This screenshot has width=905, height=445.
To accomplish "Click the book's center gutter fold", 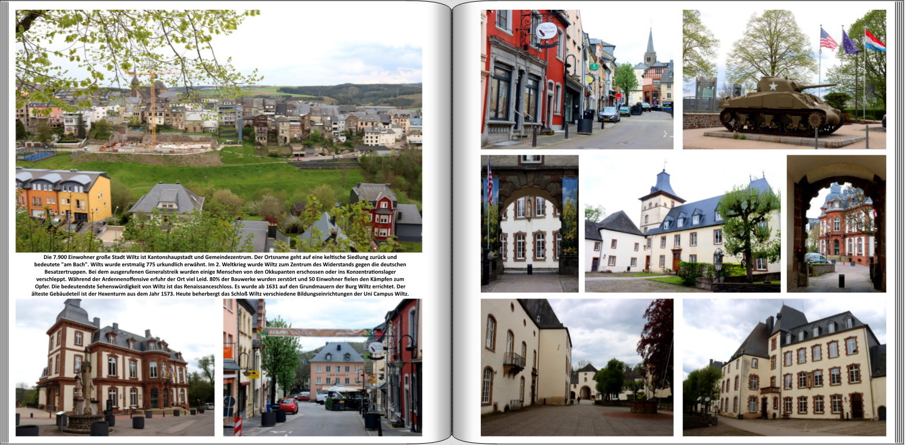I will [452, 222].
